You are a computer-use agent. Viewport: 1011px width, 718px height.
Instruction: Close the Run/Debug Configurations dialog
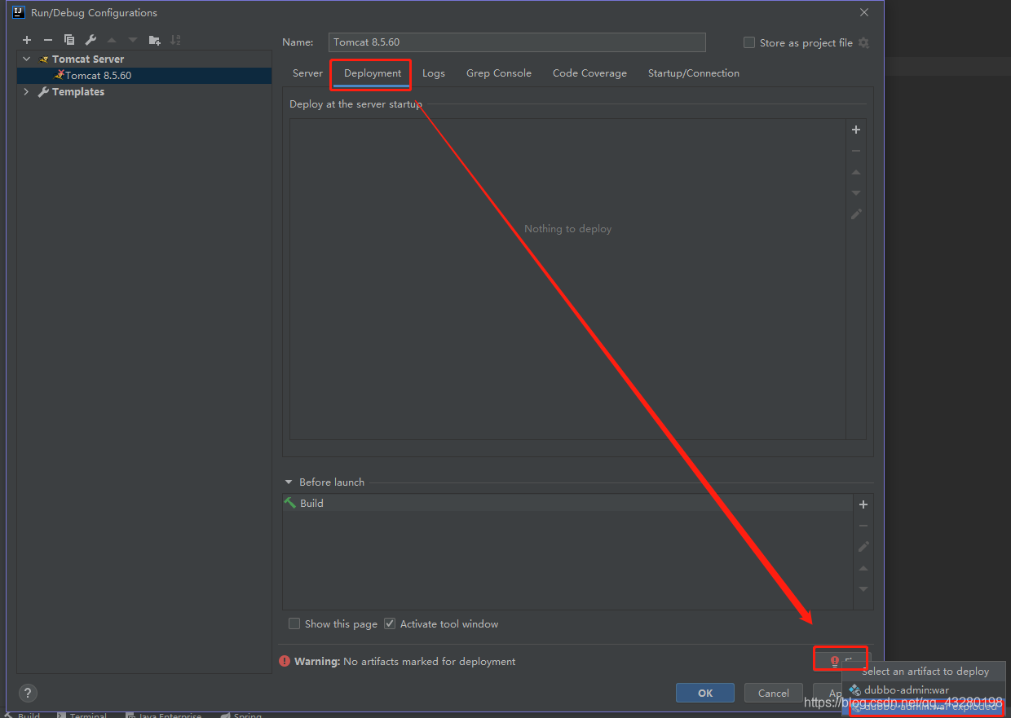click(864, 12)
